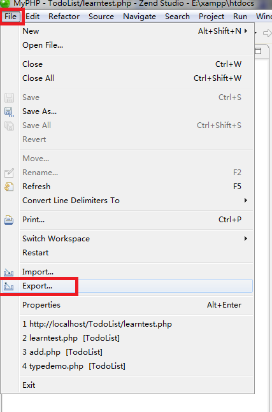This screenshot has width=272, height=412.
Task: Click the Import icon in File menu
Action: pos(9,272)
